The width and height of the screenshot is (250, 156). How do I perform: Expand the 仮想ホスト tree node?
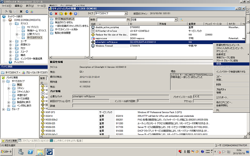10,45
